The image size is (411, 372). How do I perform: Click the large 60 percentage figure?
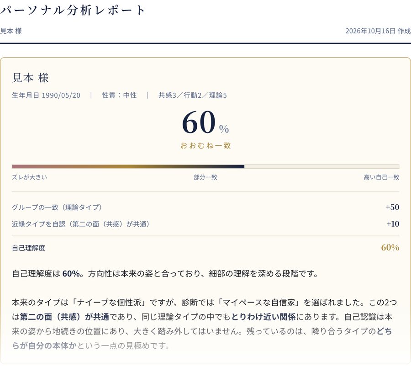(x=199, y=122)
